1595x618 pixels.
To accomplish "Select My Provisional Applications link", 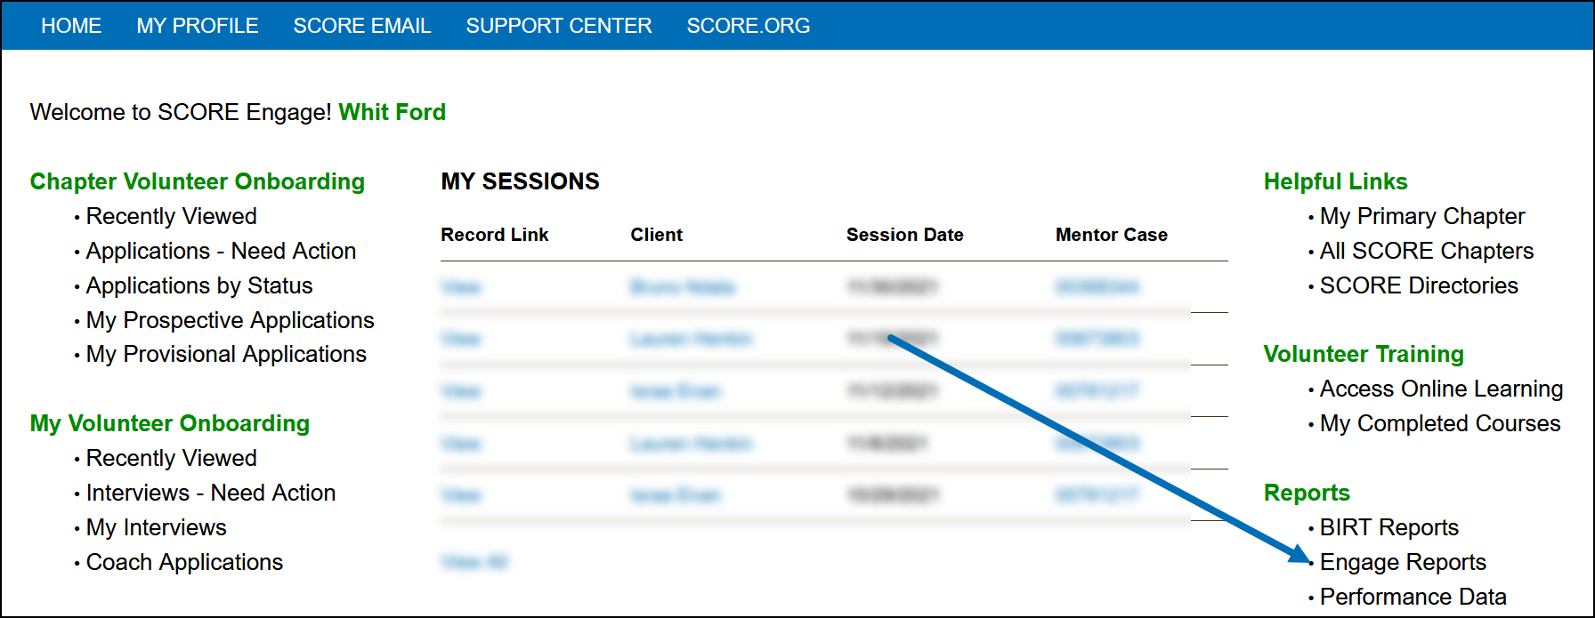I will (226, 354).
